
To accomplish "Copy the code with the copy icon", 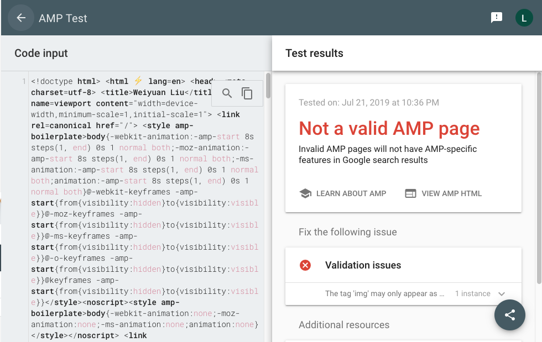I will [x=247, y=93].
